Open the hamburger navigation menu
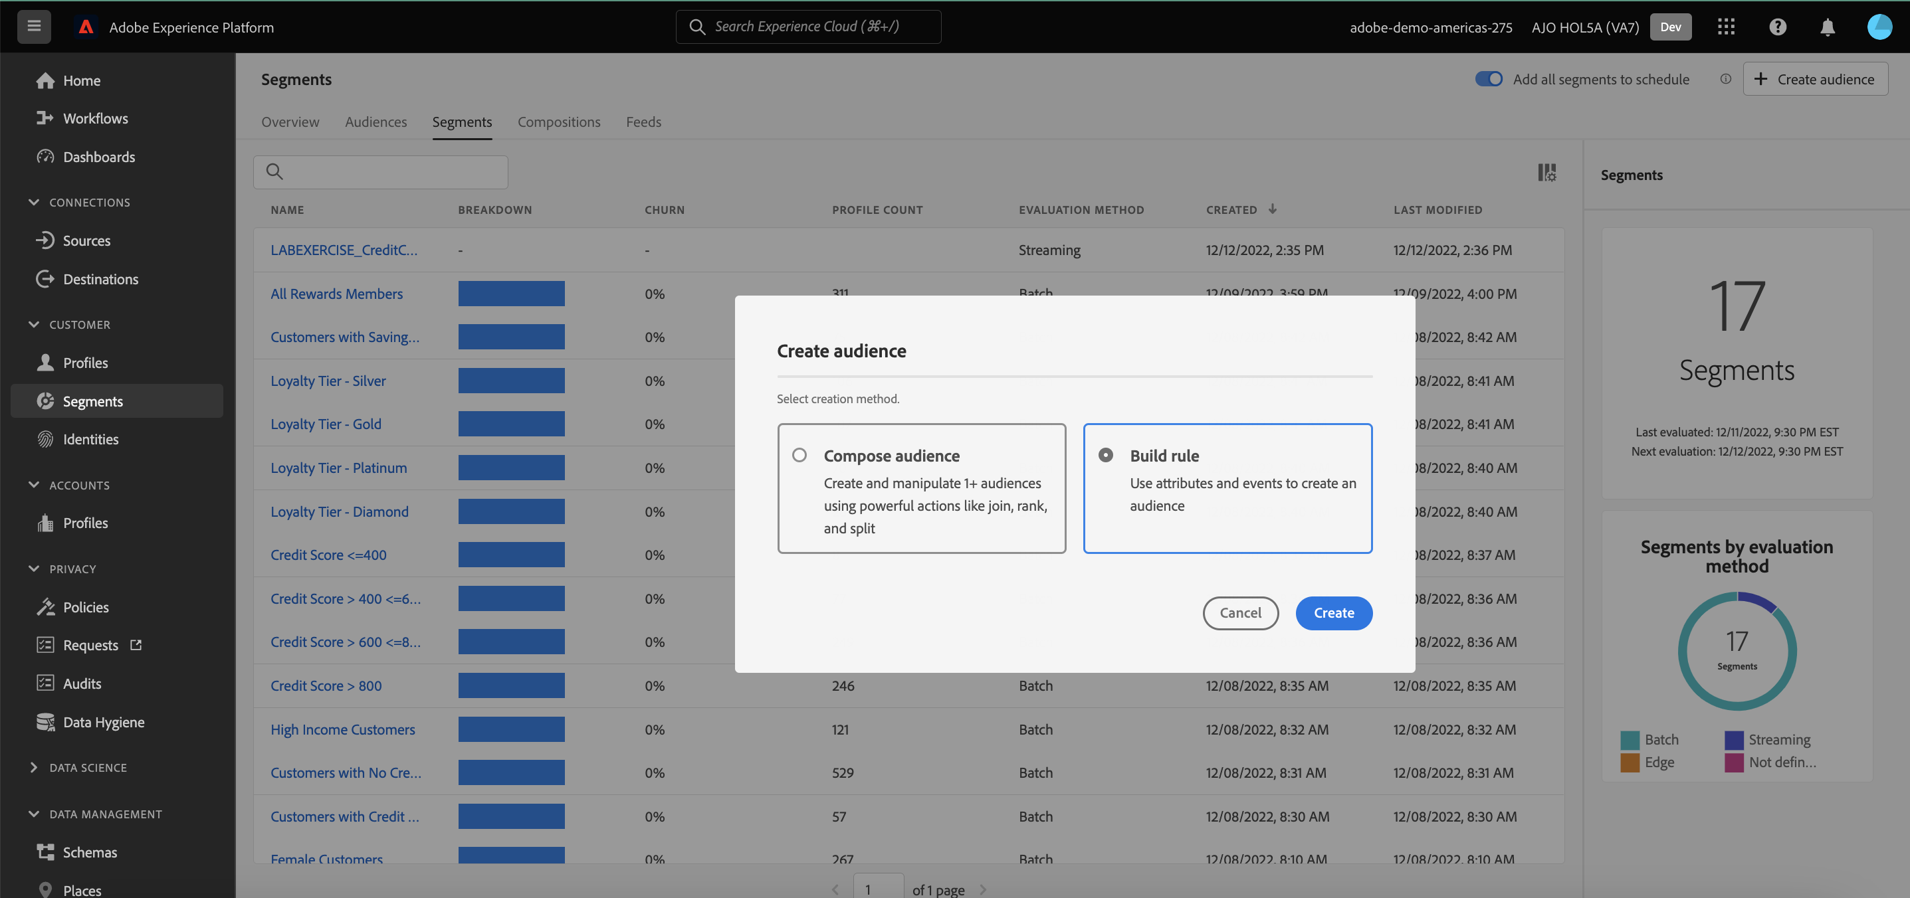Screen dimensions: 1910x898 tap(34, 27)
